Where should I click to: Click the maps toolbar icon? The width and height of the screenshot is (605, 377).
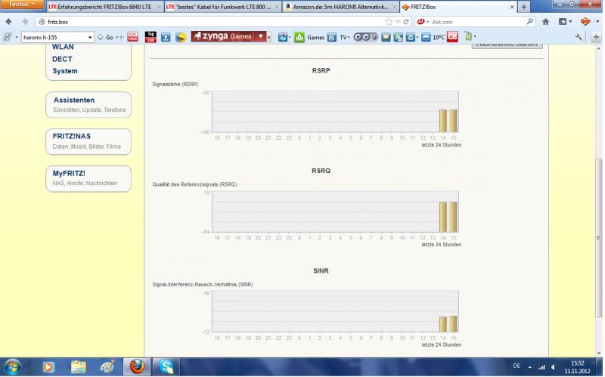[x=284, y=37]
